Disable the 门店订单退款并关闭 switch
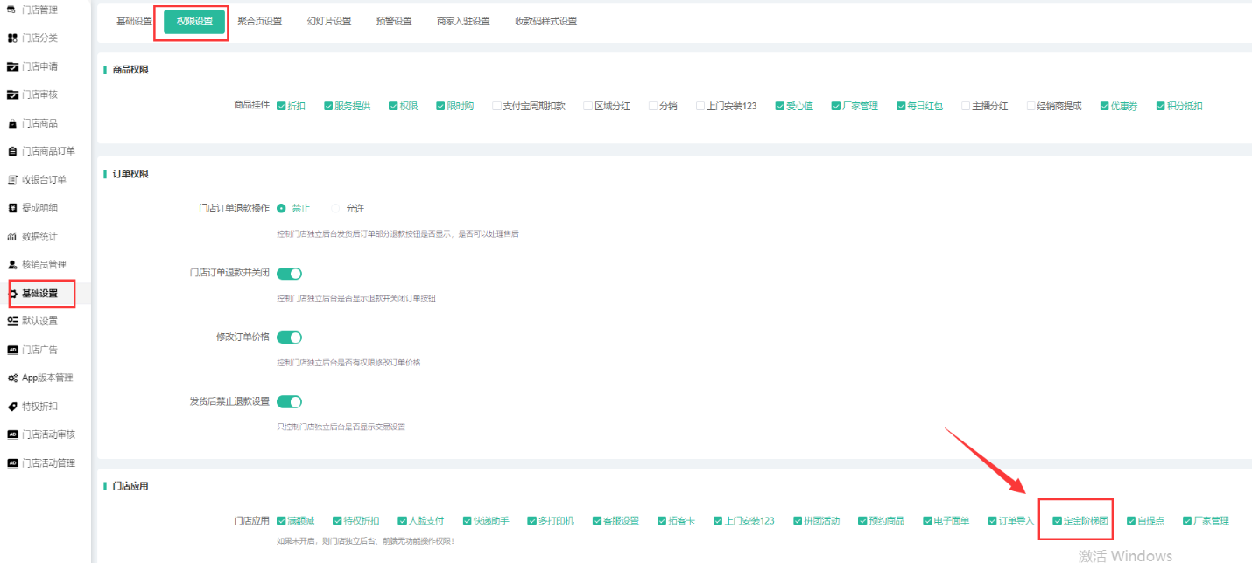 tap(290, 274)
